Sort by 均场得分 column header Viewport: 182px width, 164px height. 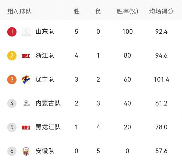point(161,11)
